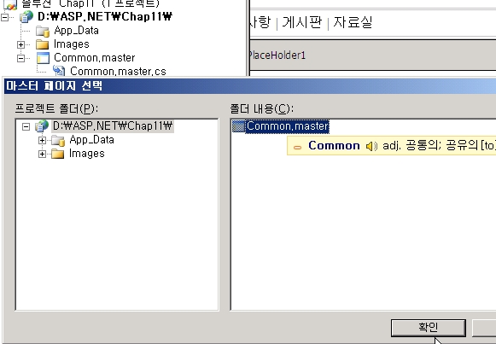Screen dimensions: 496x344
Task: Click the 자료실 menu link on page
Action: (x=353, y=22)
